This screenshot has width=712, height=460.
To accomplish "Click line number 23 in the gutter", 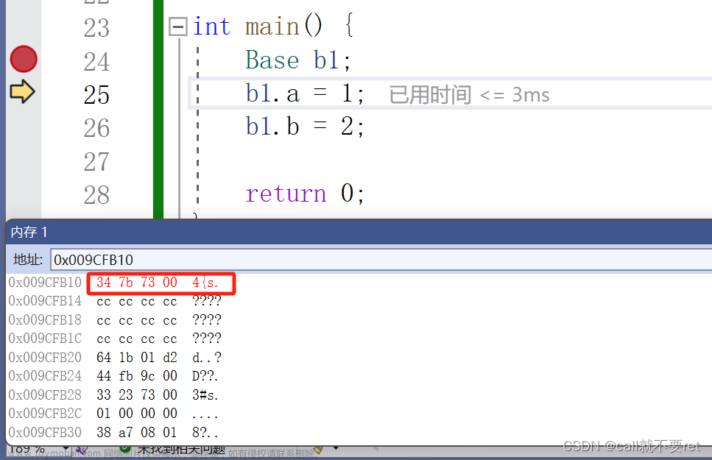I will pos(96,28).
